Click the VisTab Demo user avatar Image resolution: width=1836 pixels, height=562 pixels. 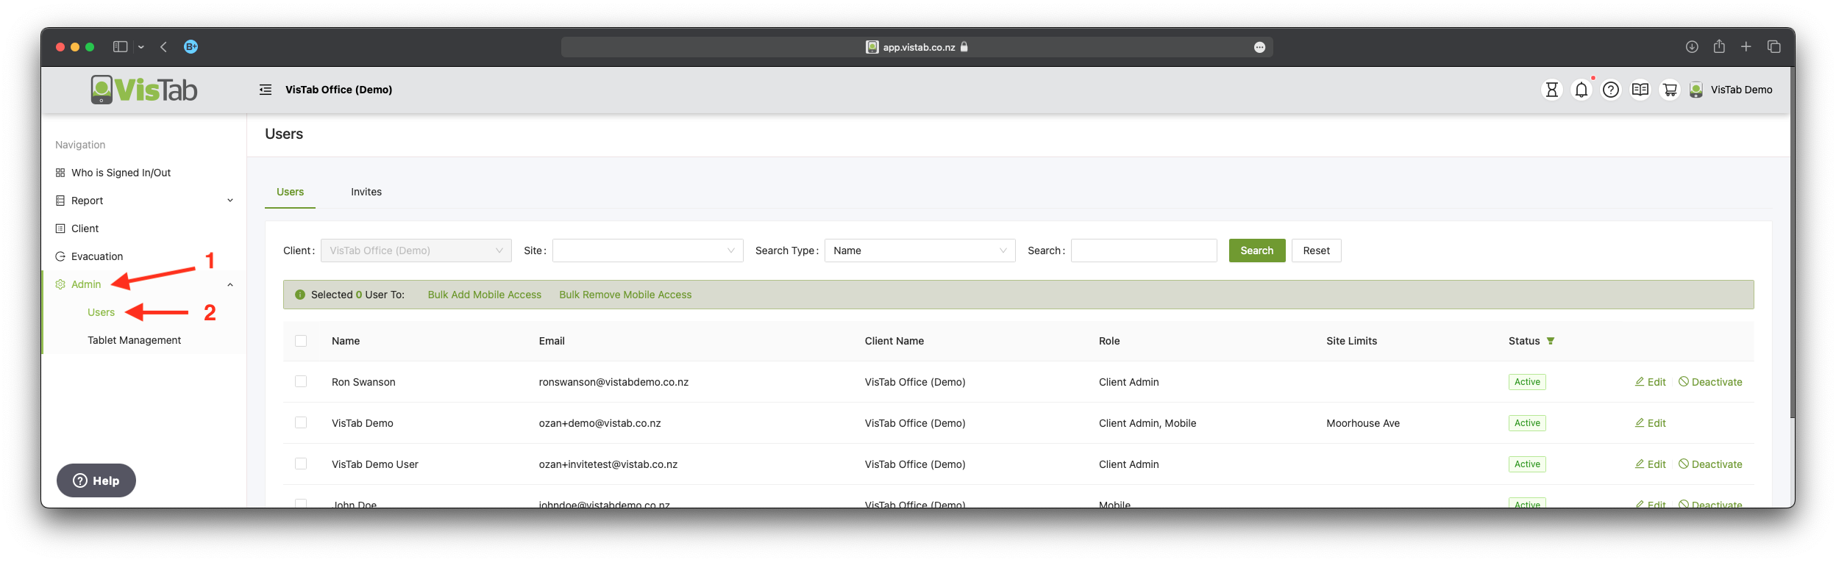[x=1696, y=90]
